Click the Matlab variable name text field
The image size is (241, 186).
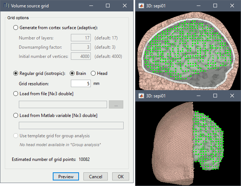pyautogui.click(x=70, y=125)
